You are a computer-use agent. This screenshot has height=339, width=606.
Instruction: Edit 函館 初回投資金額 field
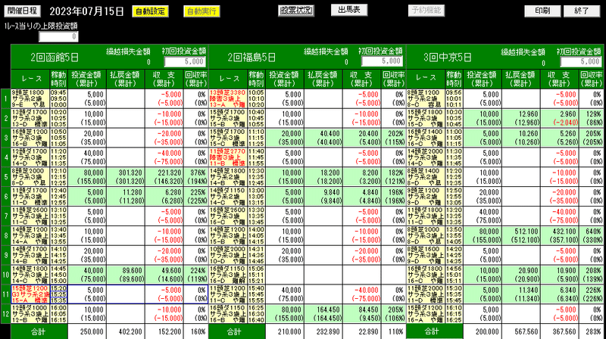[185, 62]
